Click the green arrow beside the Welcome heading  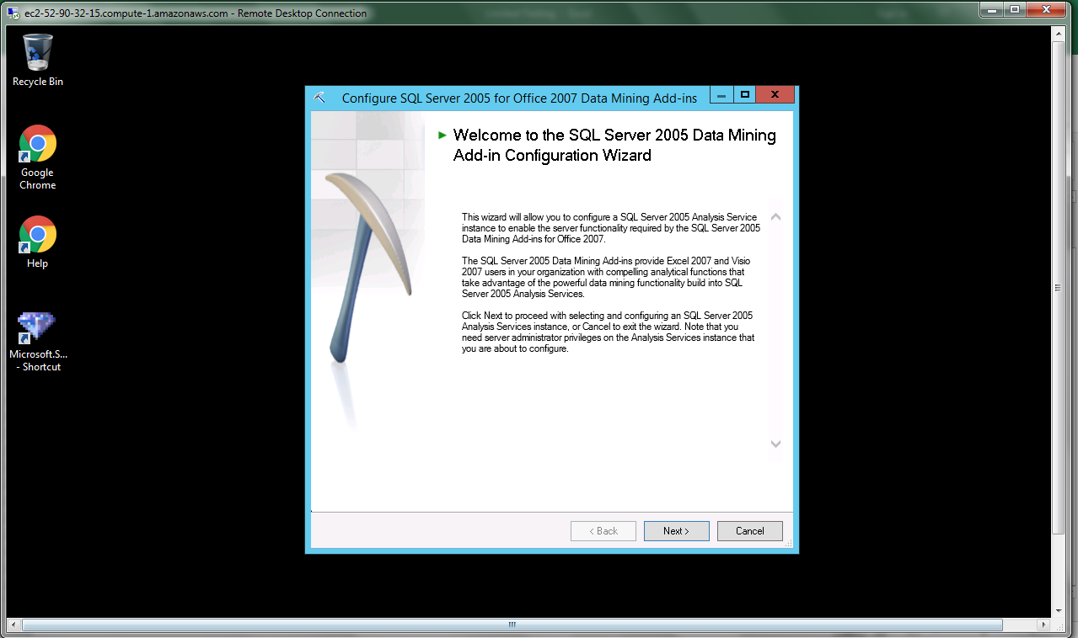(x=442, y=135)
